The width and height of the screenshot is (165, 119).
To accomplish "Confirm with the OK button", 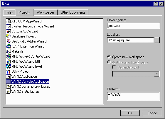I will 130,113.
